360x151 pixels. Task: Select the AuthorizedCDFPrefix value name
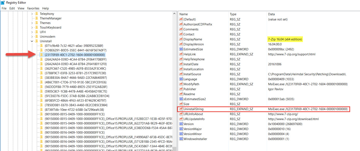198,24
